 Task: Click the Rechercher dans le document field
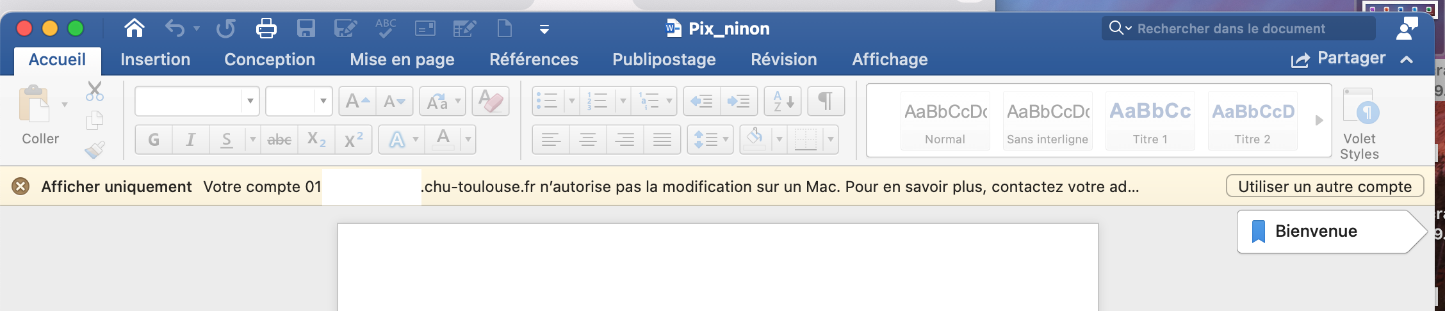[x=1239, y=28]
